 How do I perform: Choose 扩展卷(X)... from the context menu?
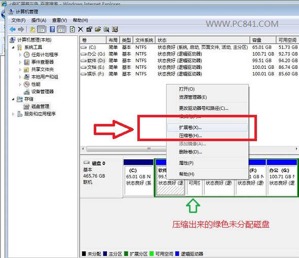(207, 127)
